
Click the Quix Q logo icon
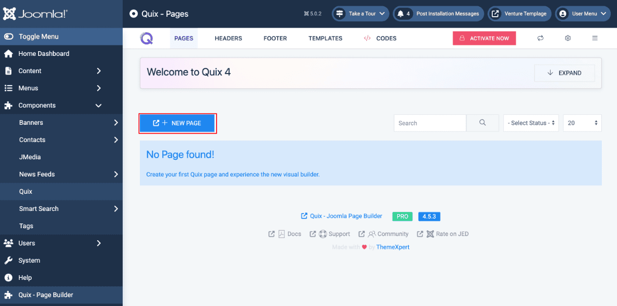click(147, 38)
